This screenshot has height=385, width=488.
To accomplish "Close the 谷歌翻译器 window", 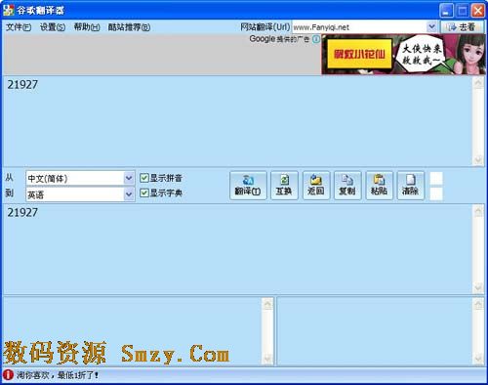I will point(478,11).
